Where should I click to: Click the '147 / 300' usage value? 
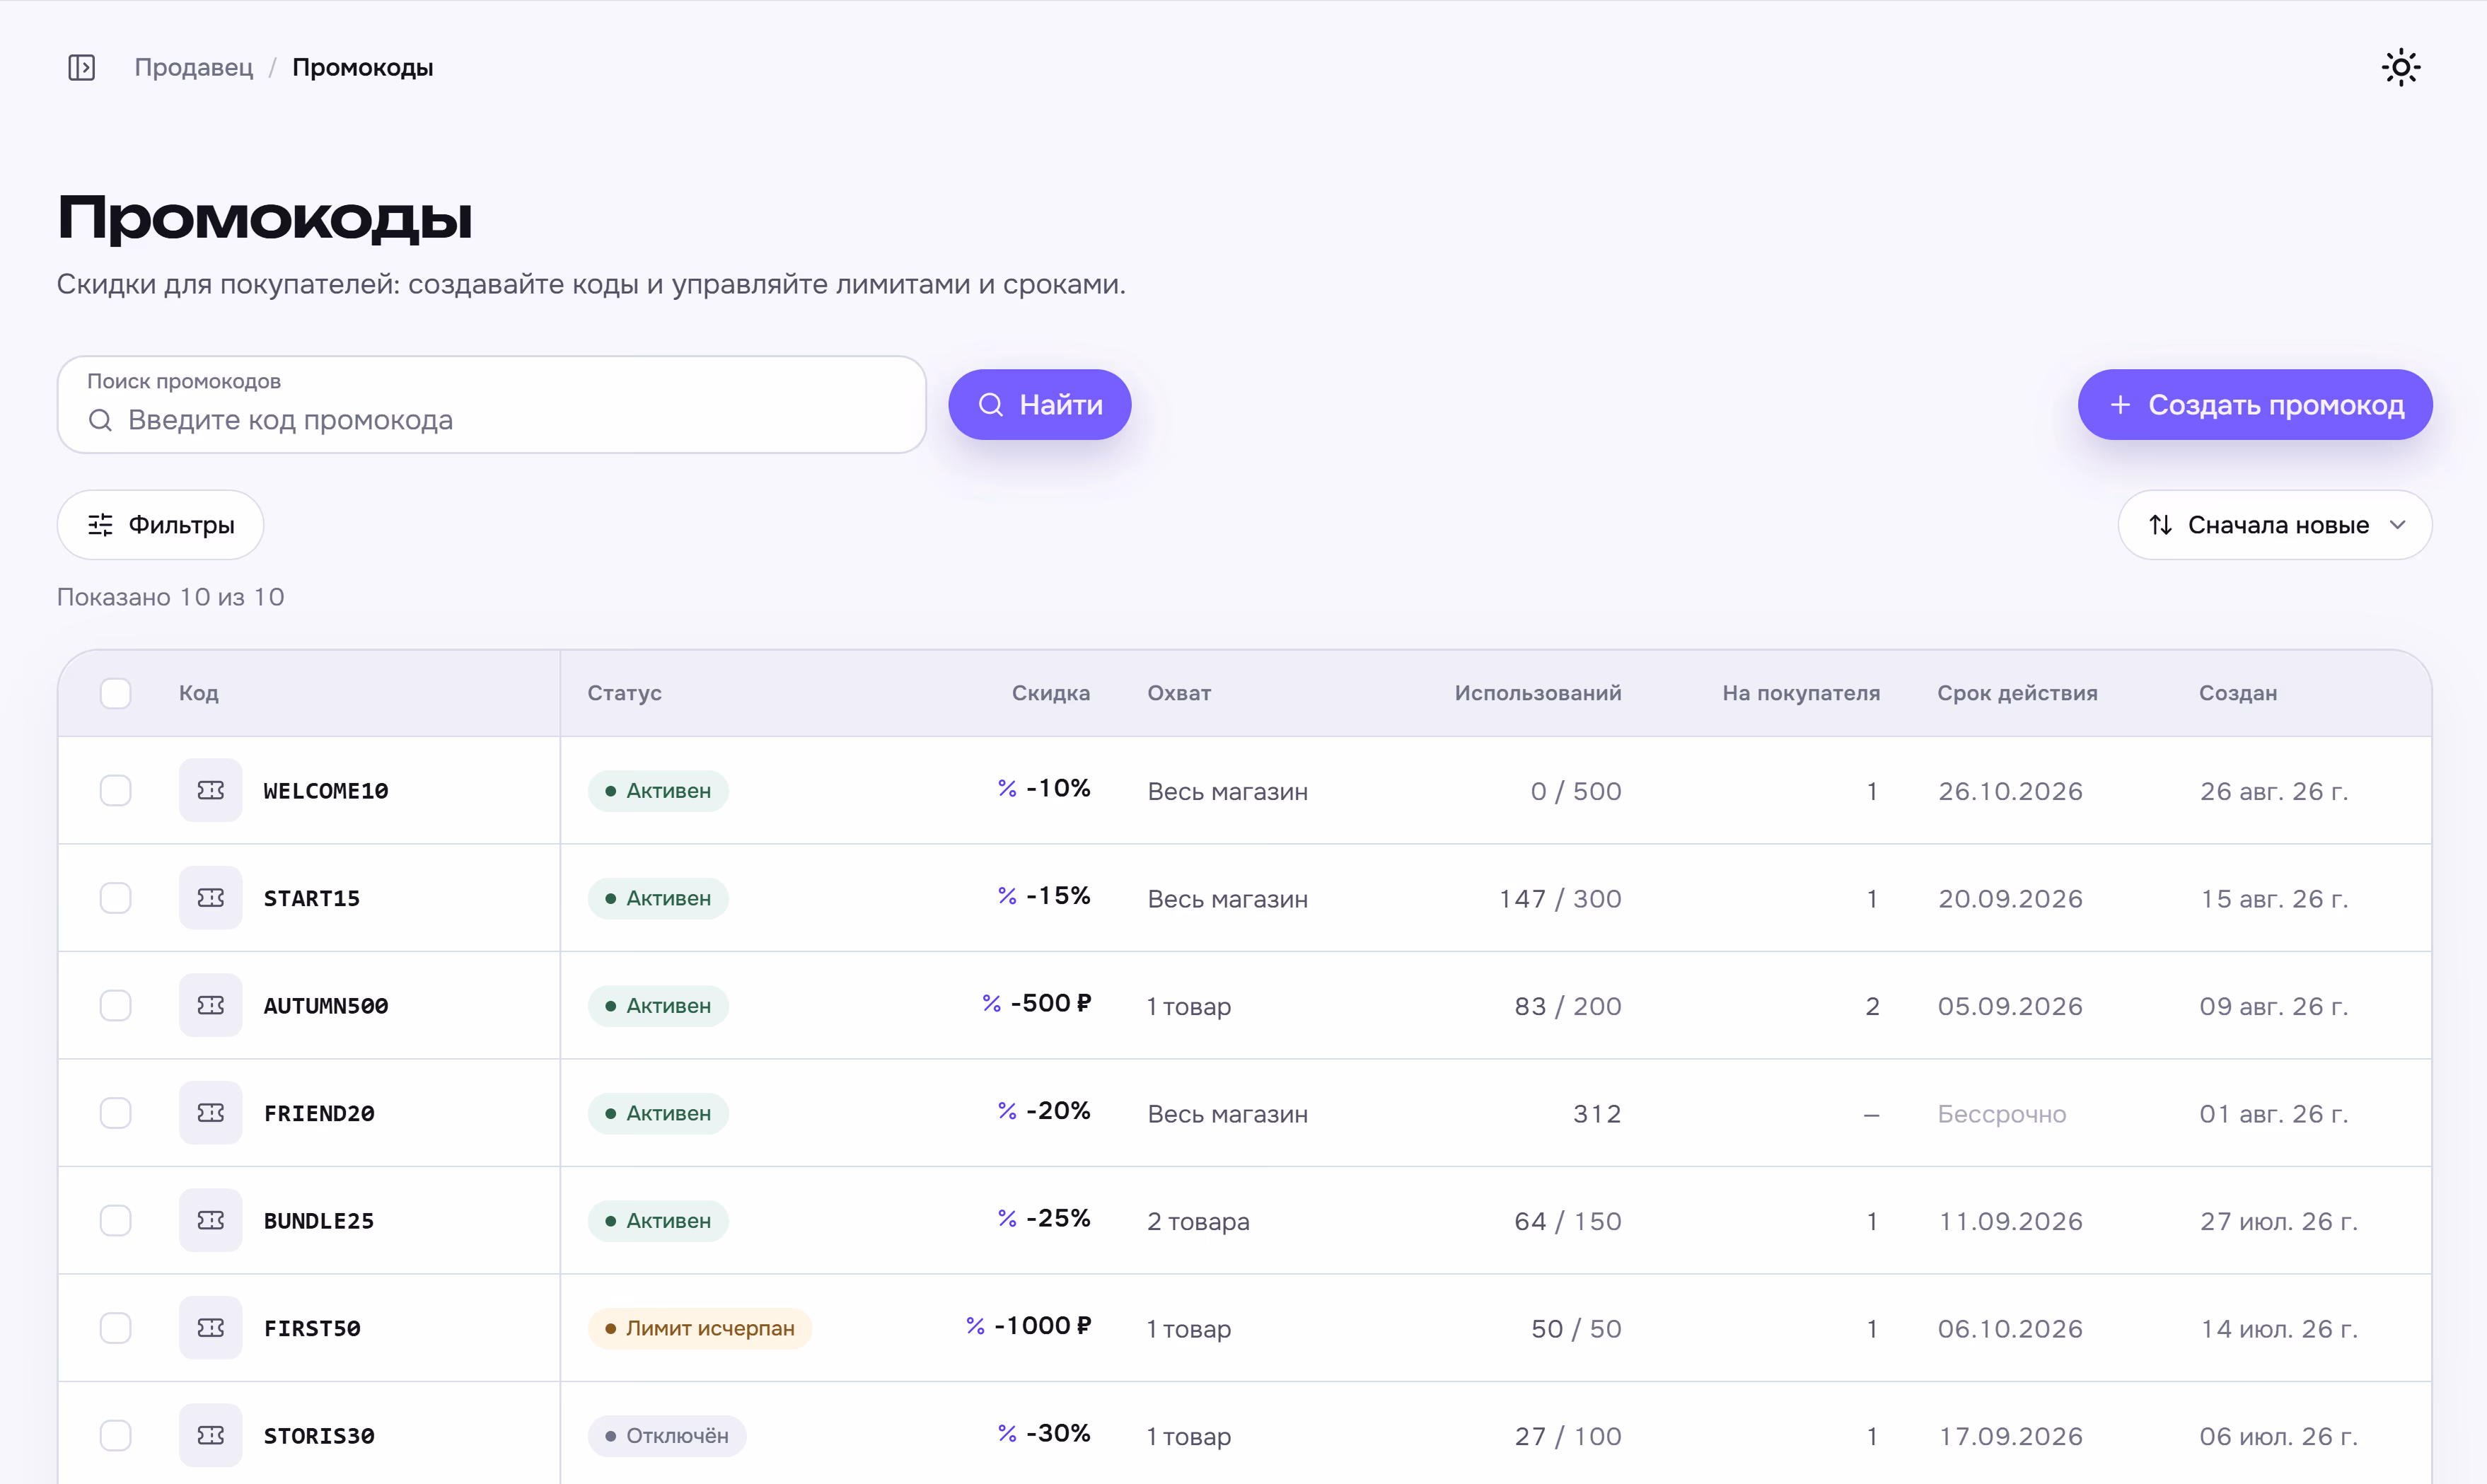[1560, 899]
